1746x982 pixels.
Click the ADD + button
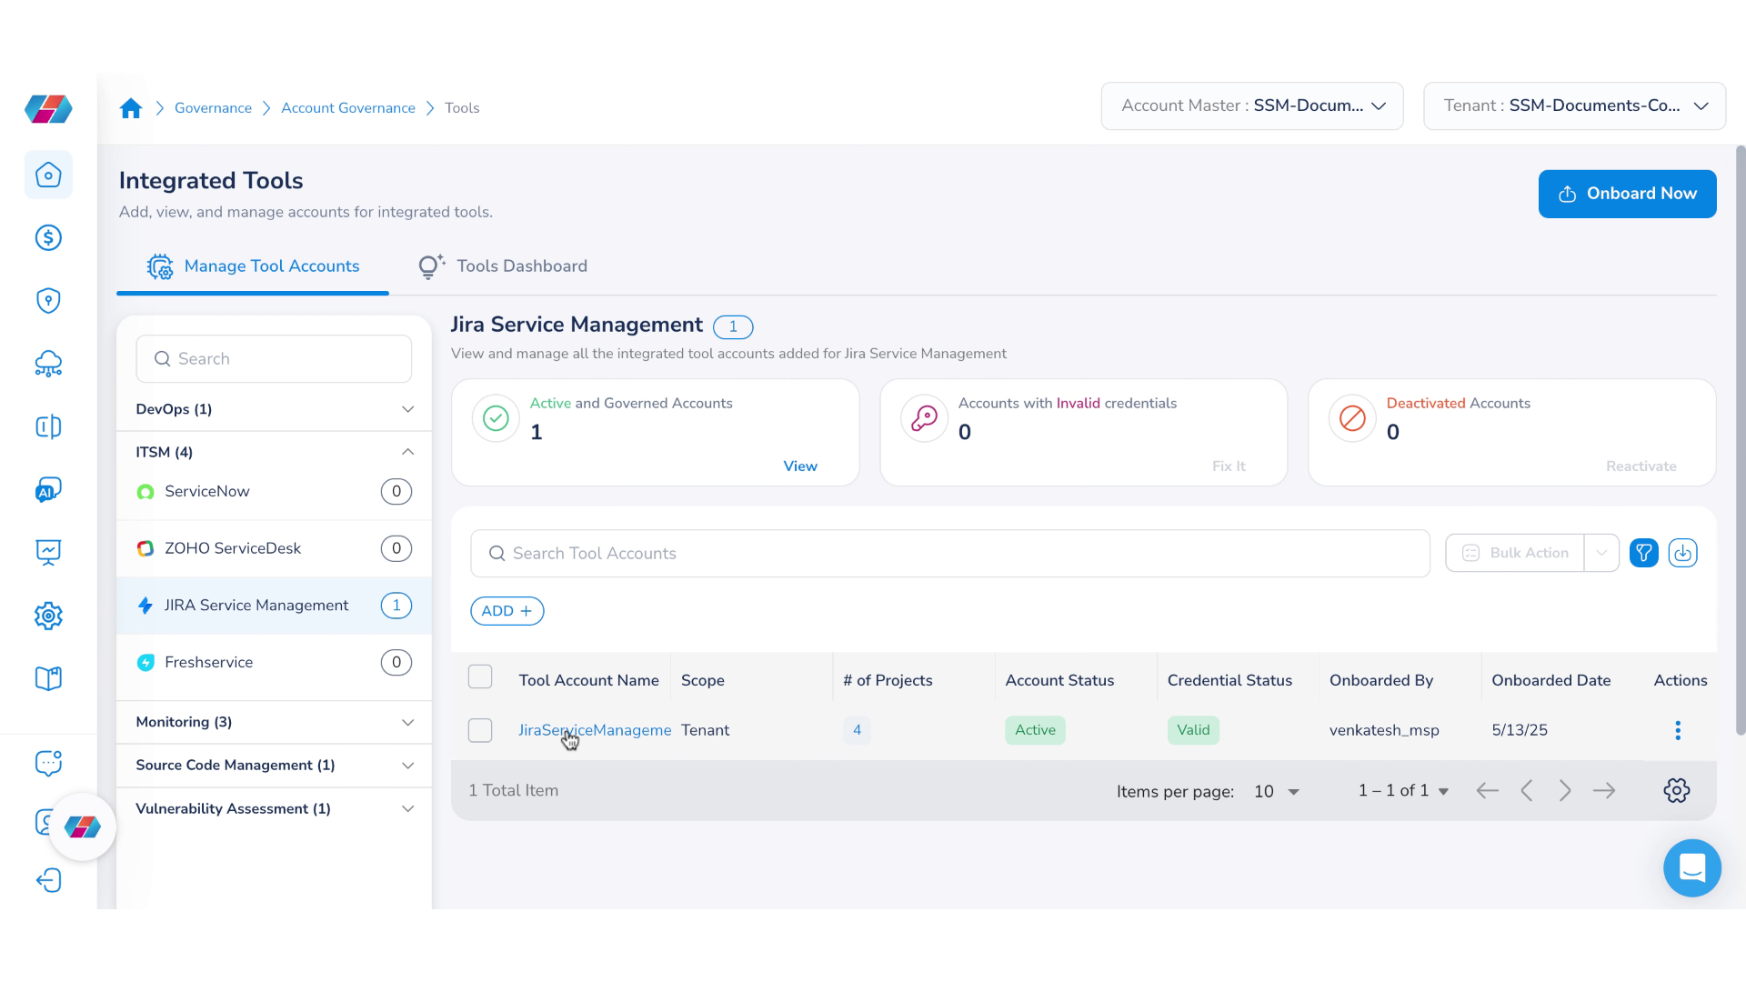(x=507, y=611)
